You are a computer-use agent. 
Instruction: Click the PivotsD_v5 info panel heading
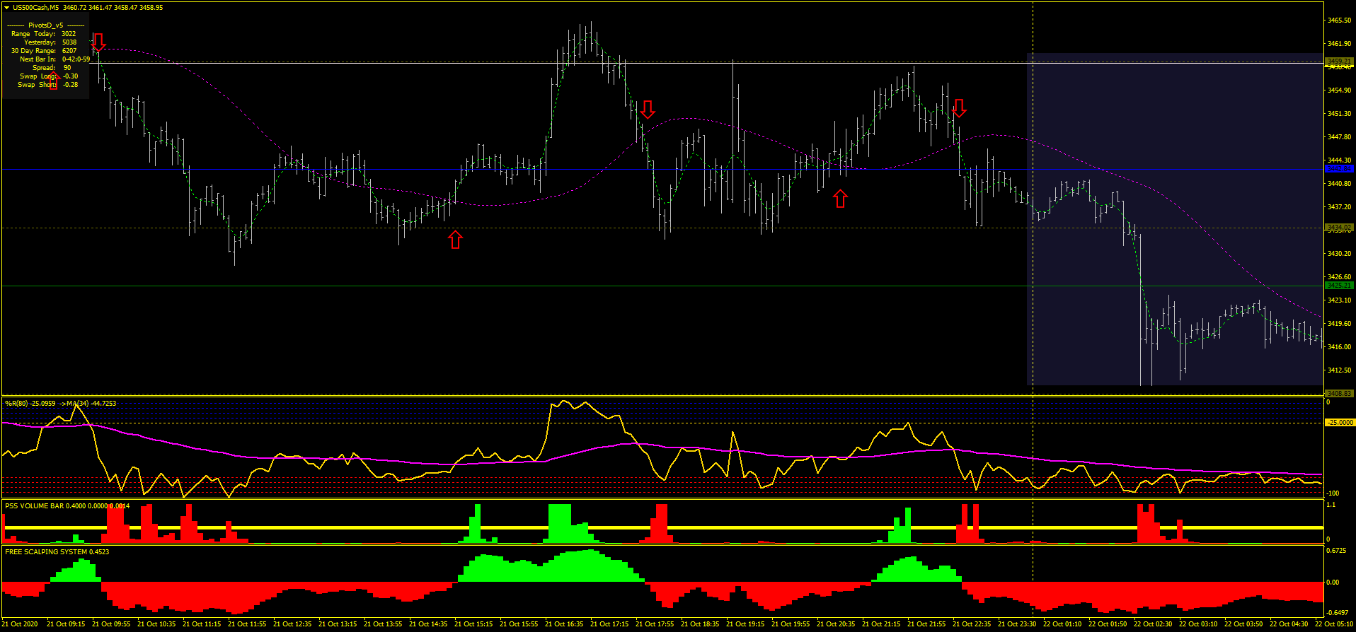click(45, 25)
